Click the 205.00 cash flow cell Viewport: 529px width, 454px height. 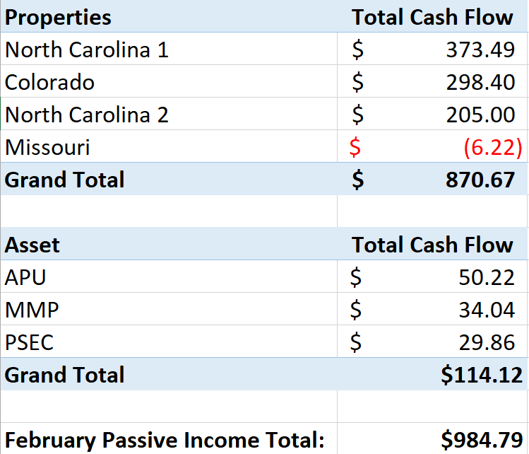click(x=432, y=113)
